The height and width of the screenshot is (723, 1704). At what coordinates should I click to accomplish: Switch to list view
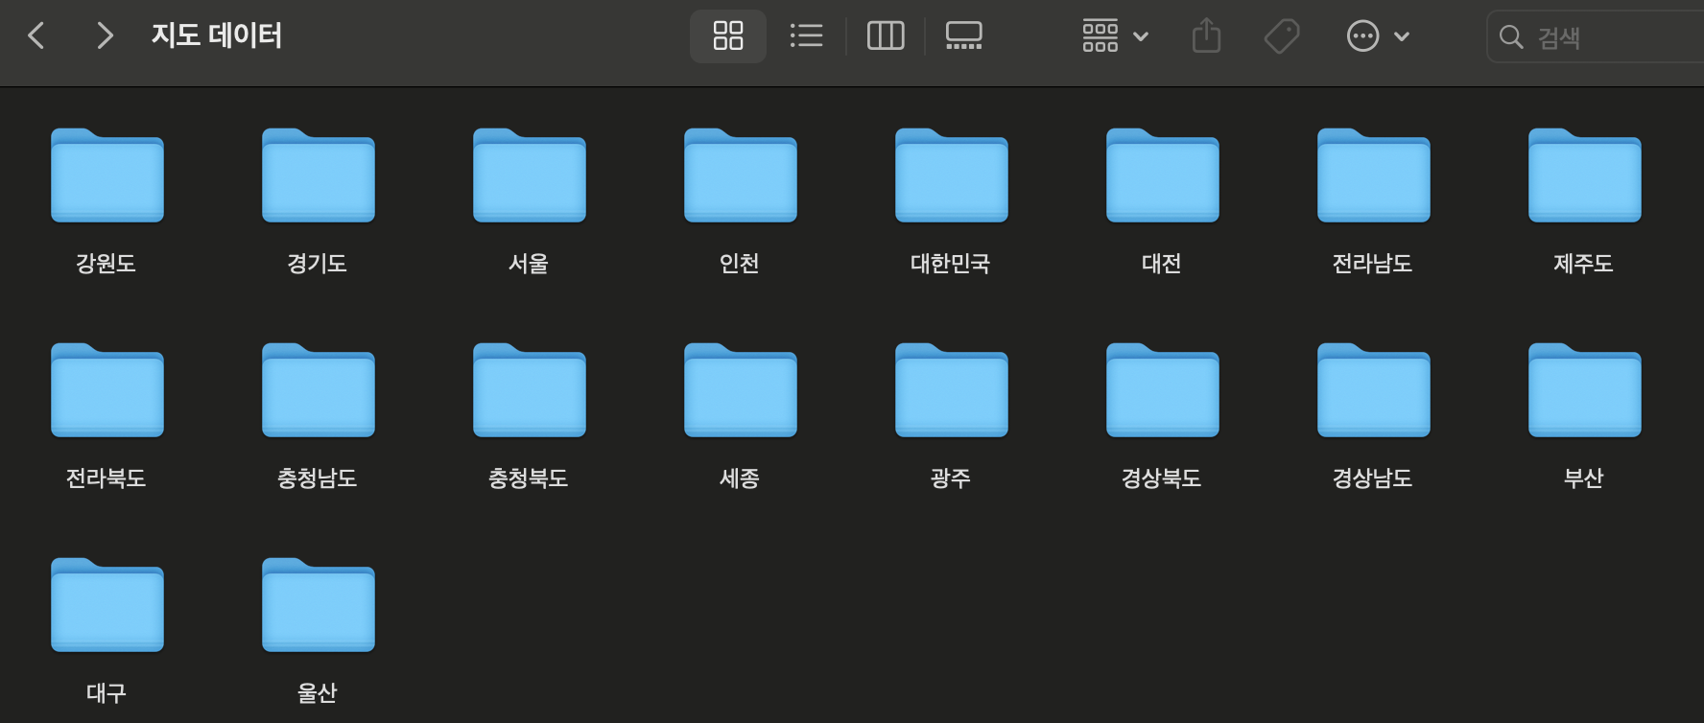tap(806, 36)
